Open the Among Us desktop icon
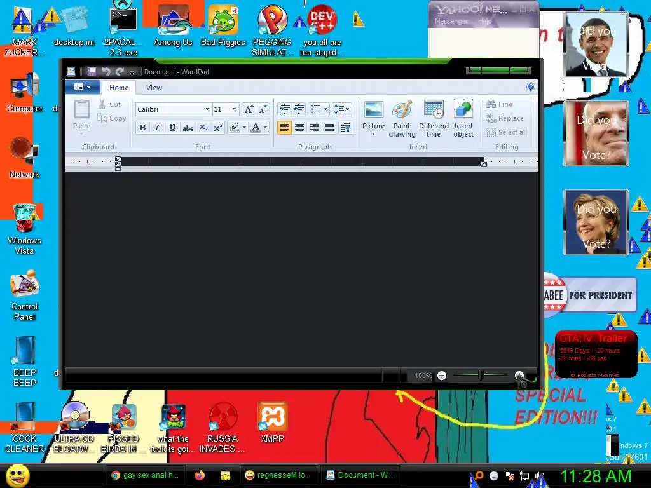The width and height of the screenshot is (651, 488). pyautogui.click(x=173, y=25)
